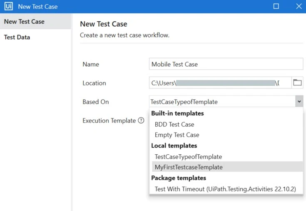Click the UiPath logo in title bar
This screenshot has height=211, width=306.
click(9, 6)
